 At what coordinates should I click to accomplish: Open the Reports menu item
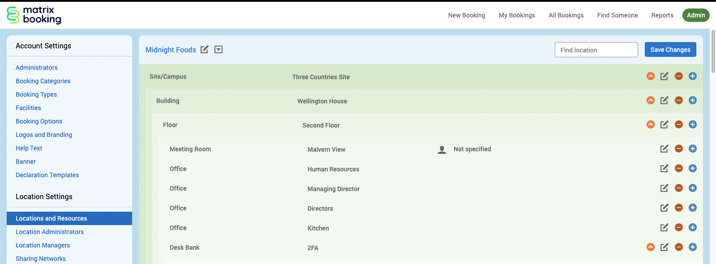tap(662, 15)
